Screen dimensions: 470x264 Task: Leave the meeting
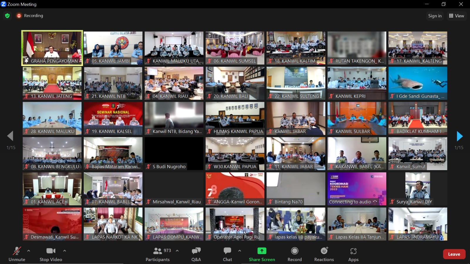(454, 254)
